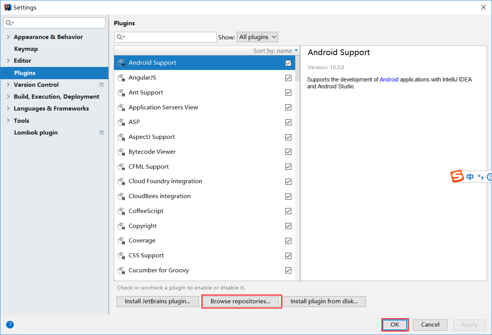
Task: Click the plugin list vertical scrollbar
Action: pos(298,69)
